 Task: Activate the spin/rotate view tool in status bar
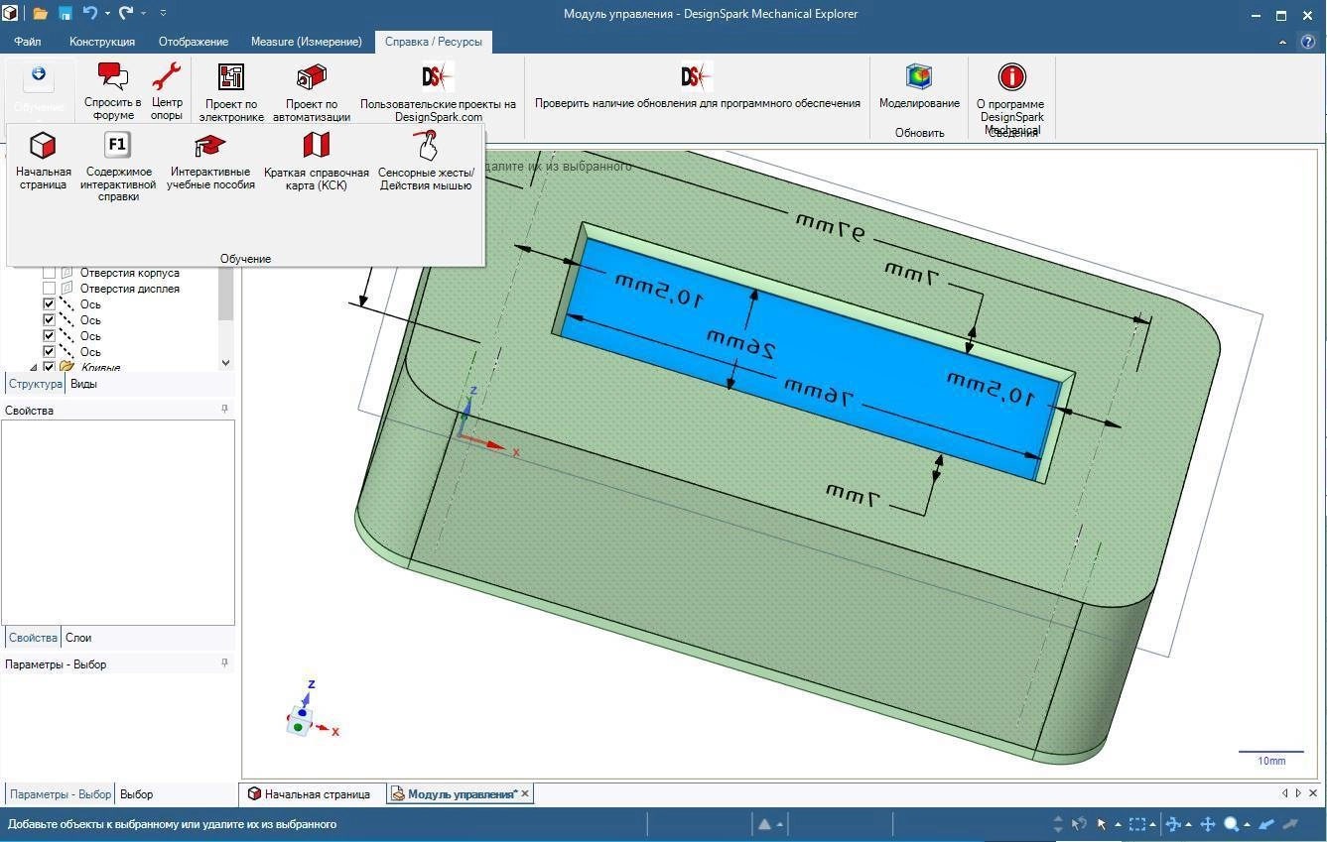click(1173, 824)
